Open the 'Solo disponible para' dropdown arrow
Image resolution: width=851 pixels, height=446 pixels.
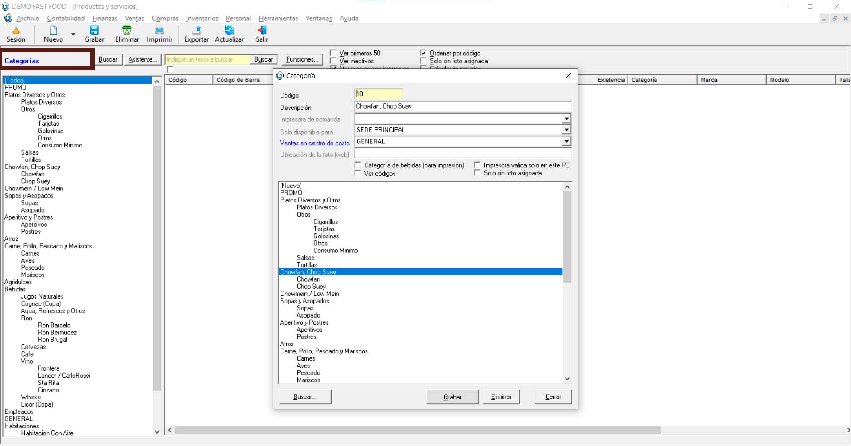[x=566, y=130]
